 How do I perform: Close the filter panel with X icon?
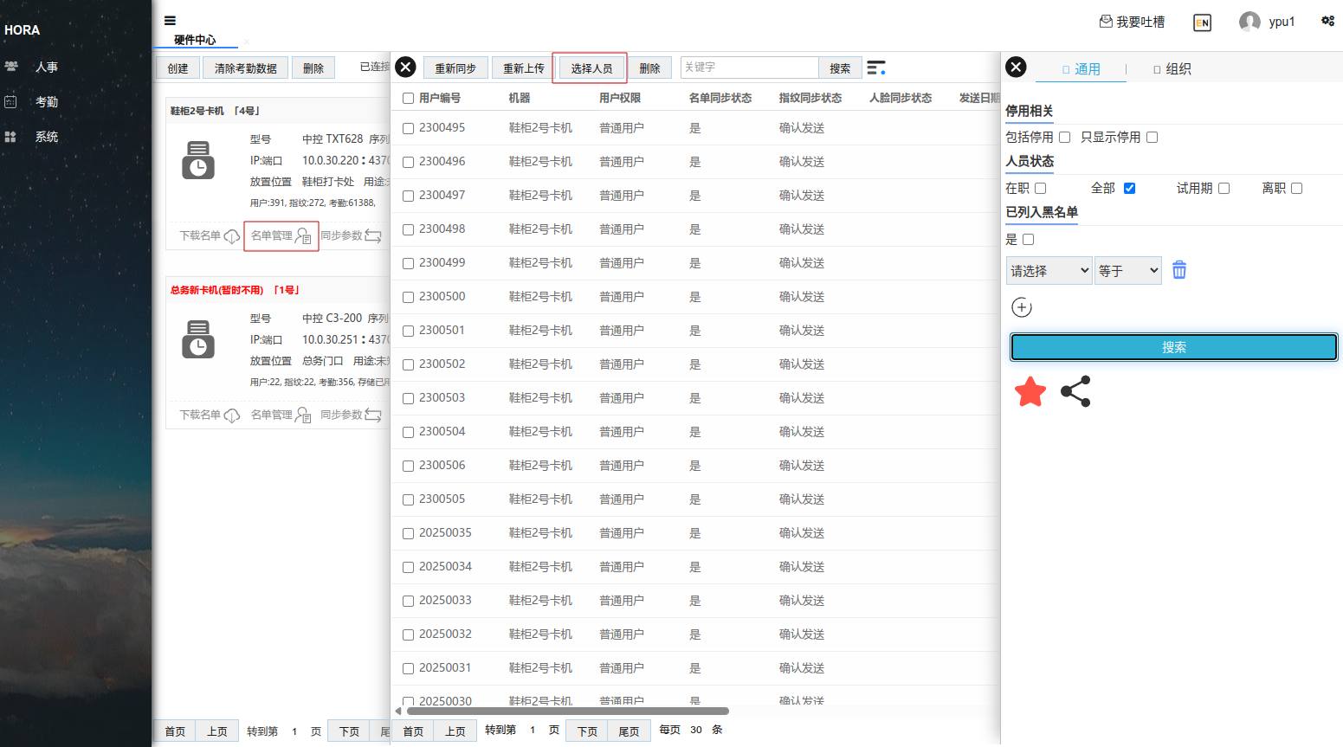(1016, 68)
